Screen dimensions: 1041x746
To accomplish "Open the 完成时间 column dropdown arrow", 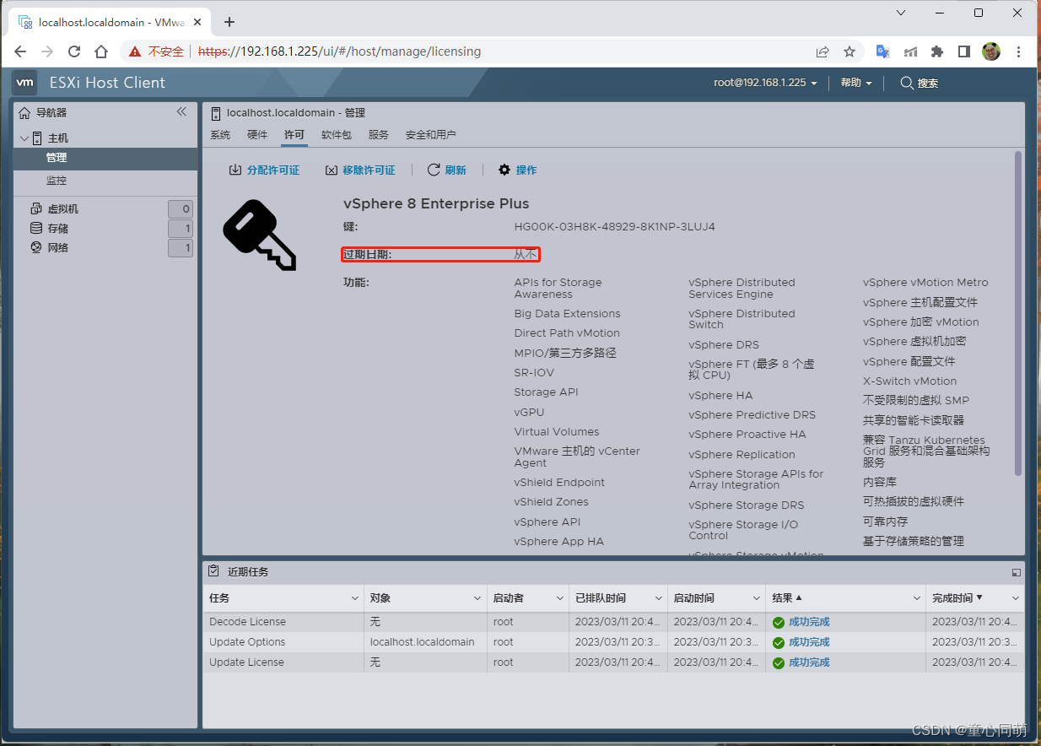I will coord(1015,598).
